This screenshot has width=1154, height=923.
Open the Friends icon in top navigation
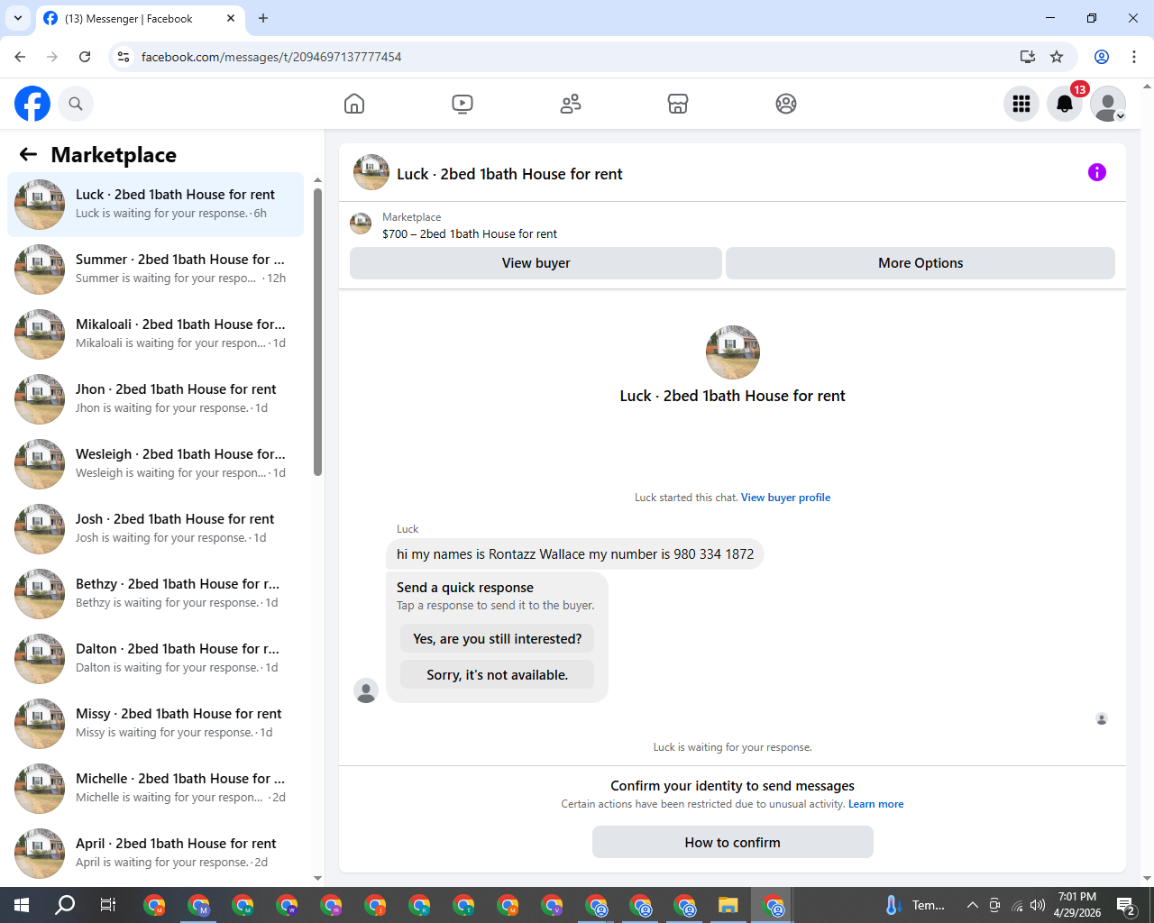pyautogui.click(x=571, y=104)
